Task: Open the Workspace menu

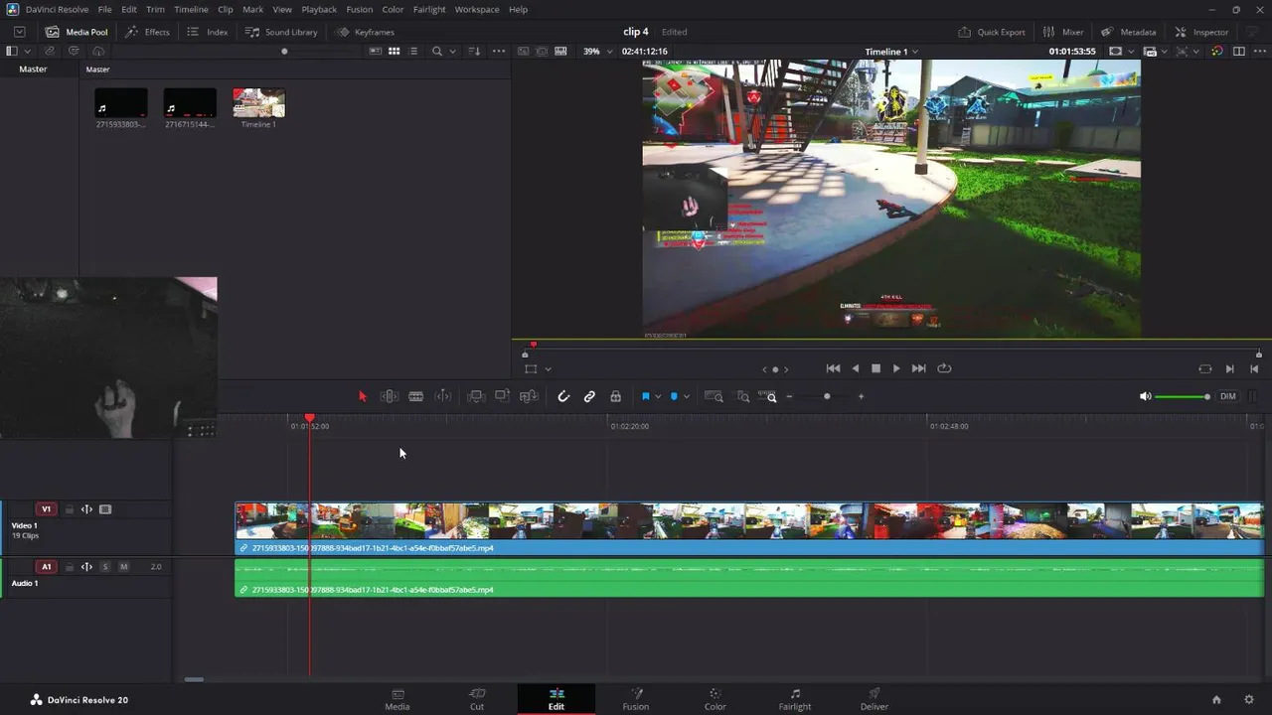Action: [477, 9]
